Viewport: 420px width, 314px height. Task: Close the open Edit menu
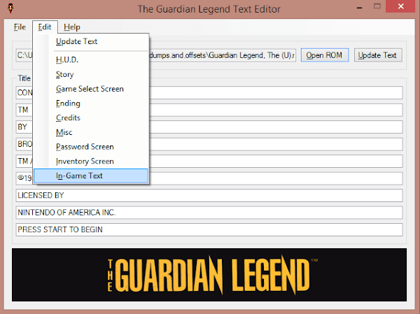click(45, 27)
